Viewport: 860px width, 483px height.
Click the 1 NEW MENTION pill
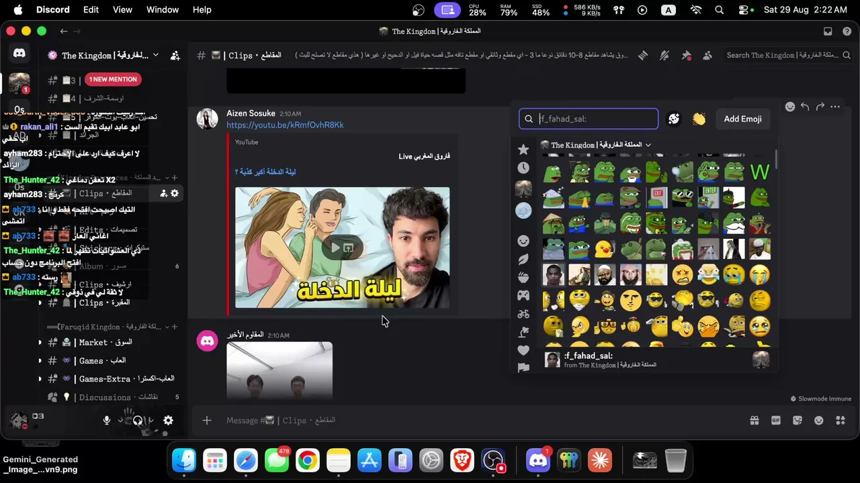click(x=113, y=79)
